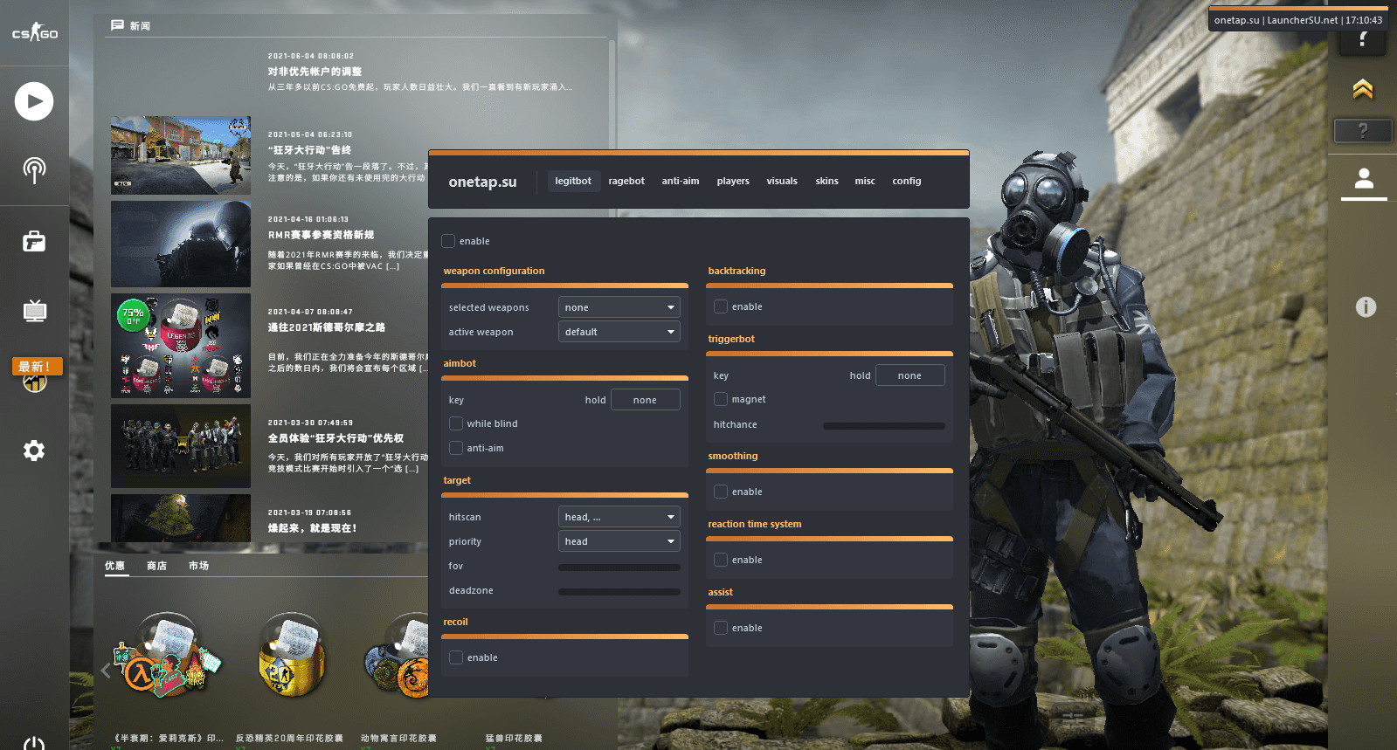The width and height of the screenshot is (1397, 750).
Task: Open the friends profile person icon
Action: click(1364, 179)
